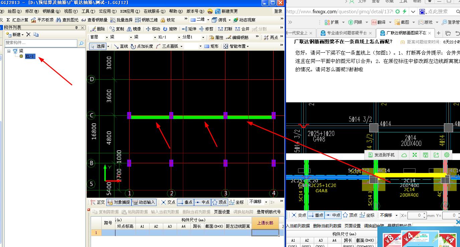
Task: Click the 删除 delete tool
Action: (x=98, y=29)
